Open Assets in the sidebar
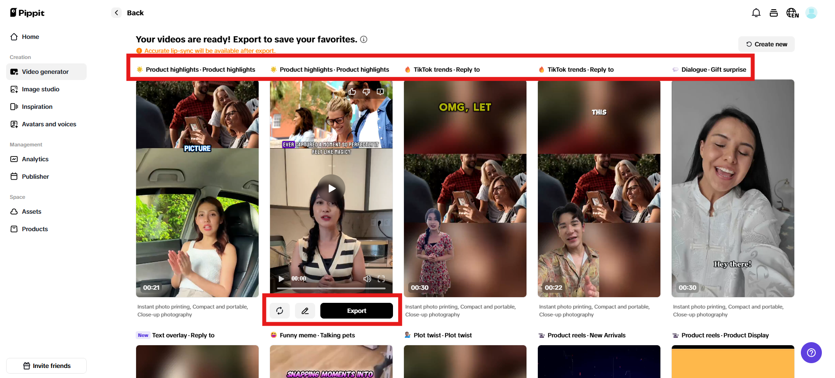The image size is (835, 378). 46,212
